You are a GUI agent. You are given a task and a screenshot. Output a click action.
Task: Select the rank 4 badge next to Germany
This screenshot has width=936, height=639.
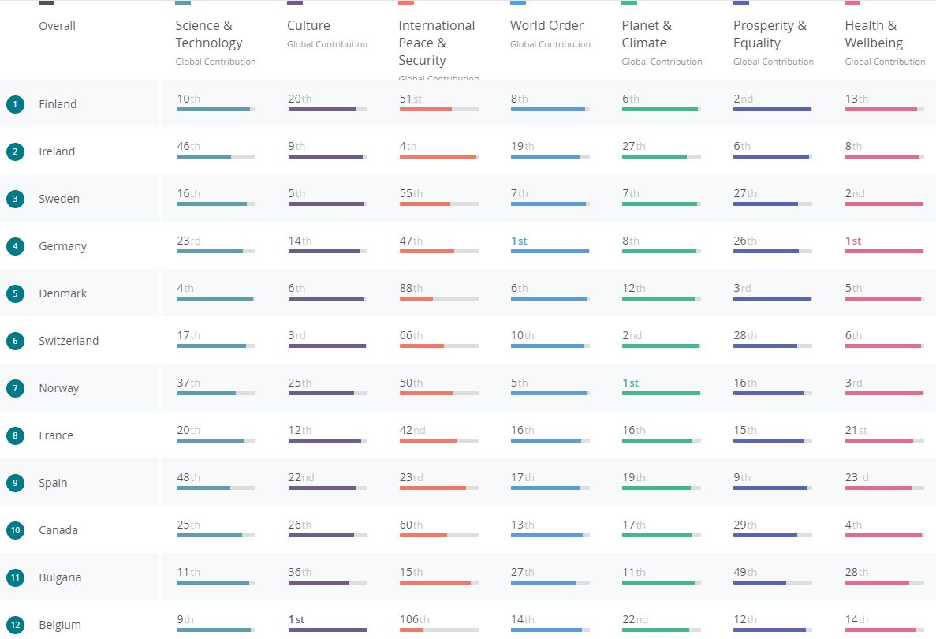(16, 246)
